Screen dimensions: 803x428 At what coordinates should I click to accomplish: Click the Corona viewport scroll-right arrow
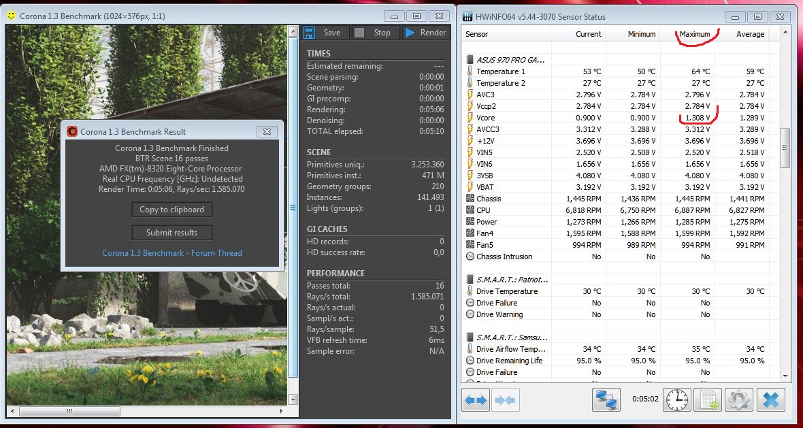pyautogui.click(x=281, y=411)
